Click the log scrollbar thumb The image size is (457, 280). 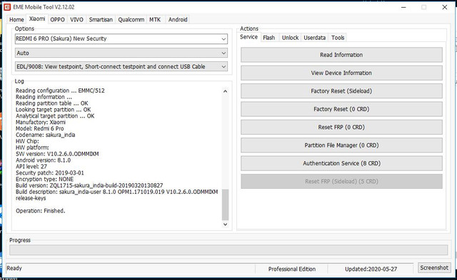coord(225,204)
